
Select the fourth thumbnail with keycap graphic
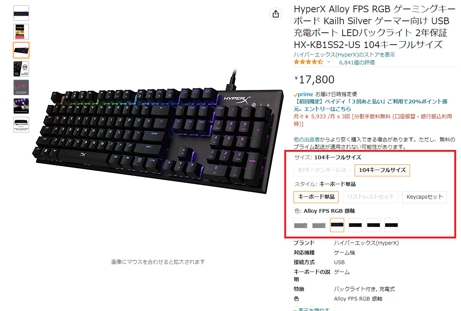(21, 69)
